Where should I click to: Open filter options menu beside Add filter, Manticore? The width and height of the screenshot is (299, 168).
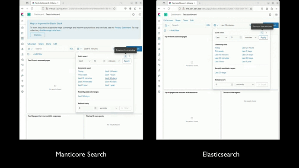point(28,54)
